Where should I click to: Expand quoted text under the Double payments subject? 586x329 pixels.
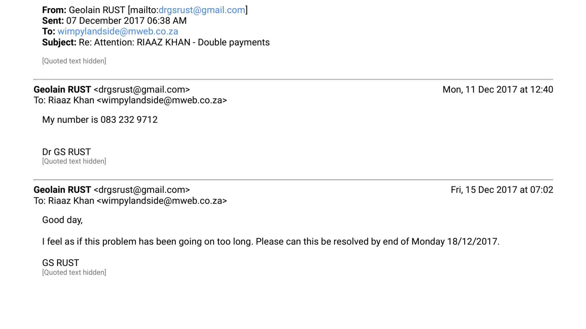pos(74,61)
